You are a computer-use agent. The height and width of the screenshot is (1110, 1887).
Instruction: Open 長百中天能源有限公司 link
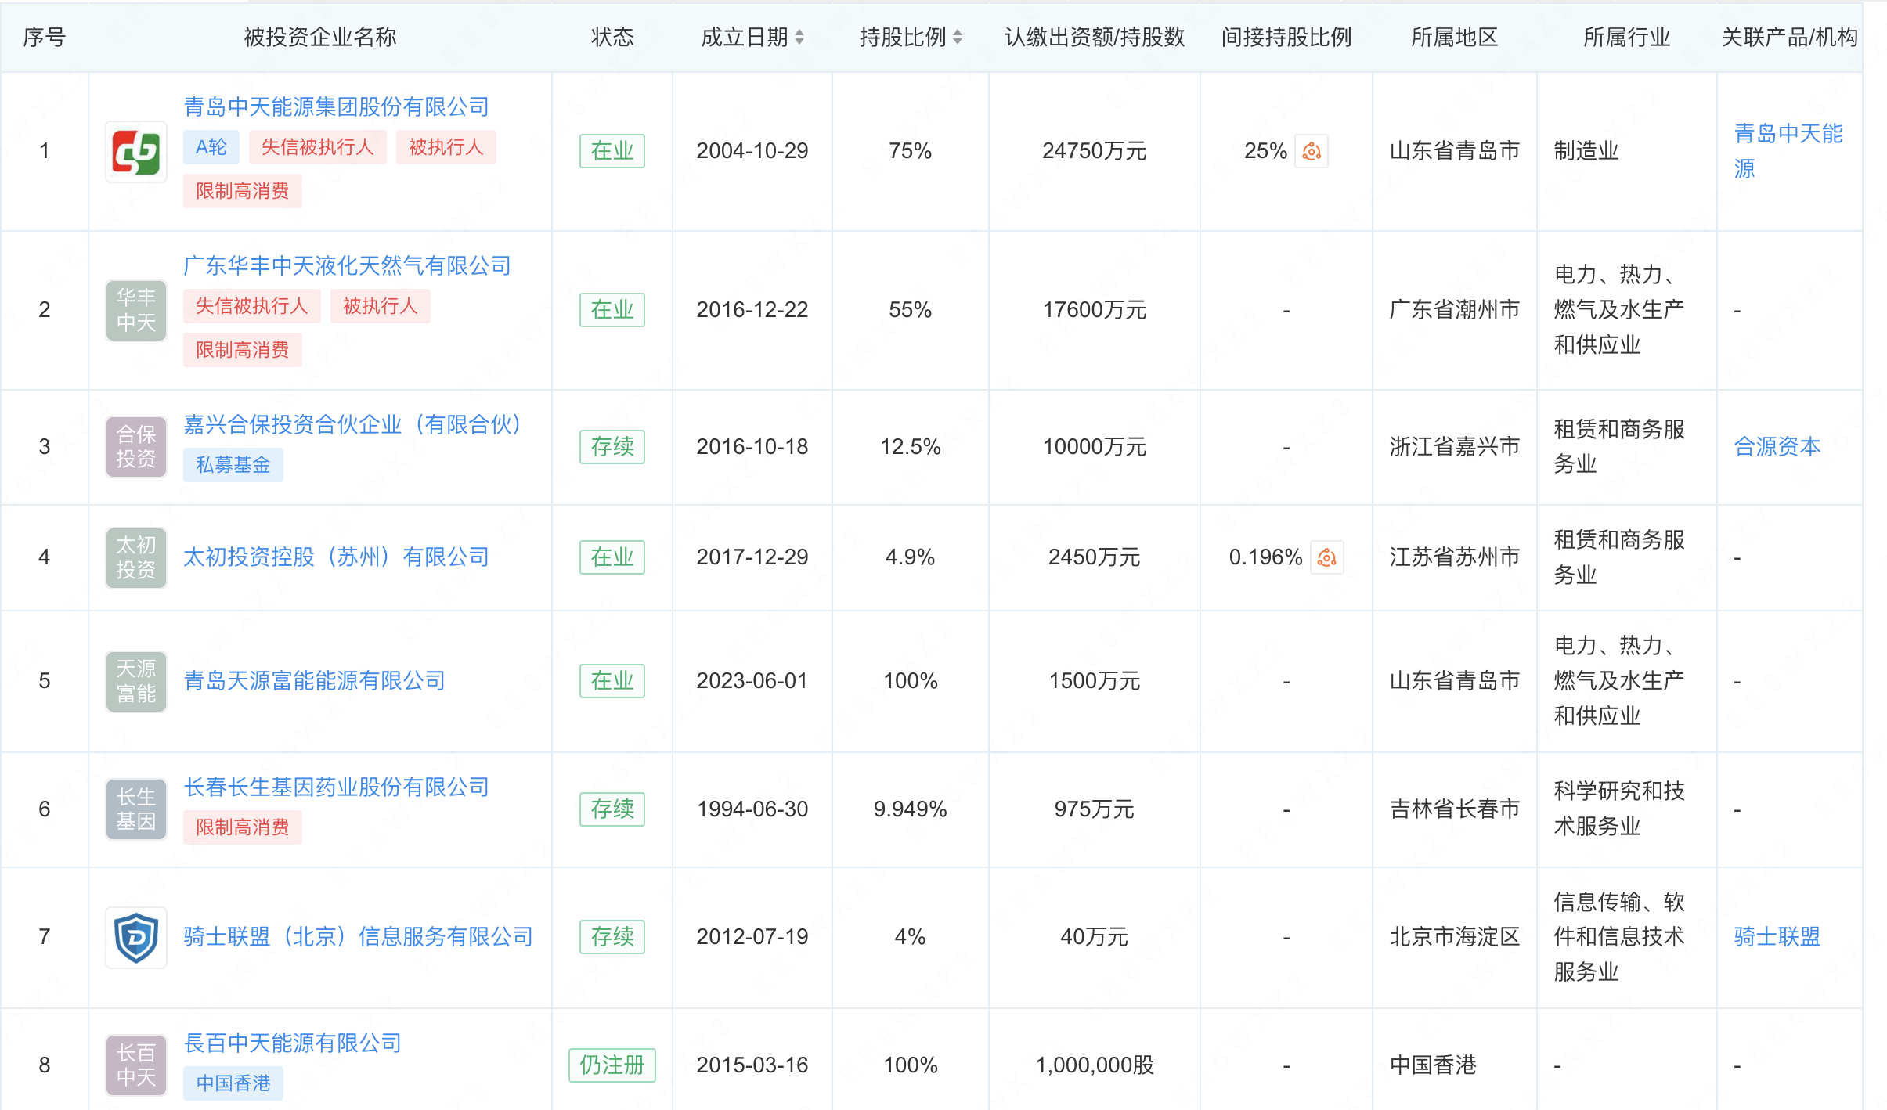pyautogui.click(x=293, y=1043)
